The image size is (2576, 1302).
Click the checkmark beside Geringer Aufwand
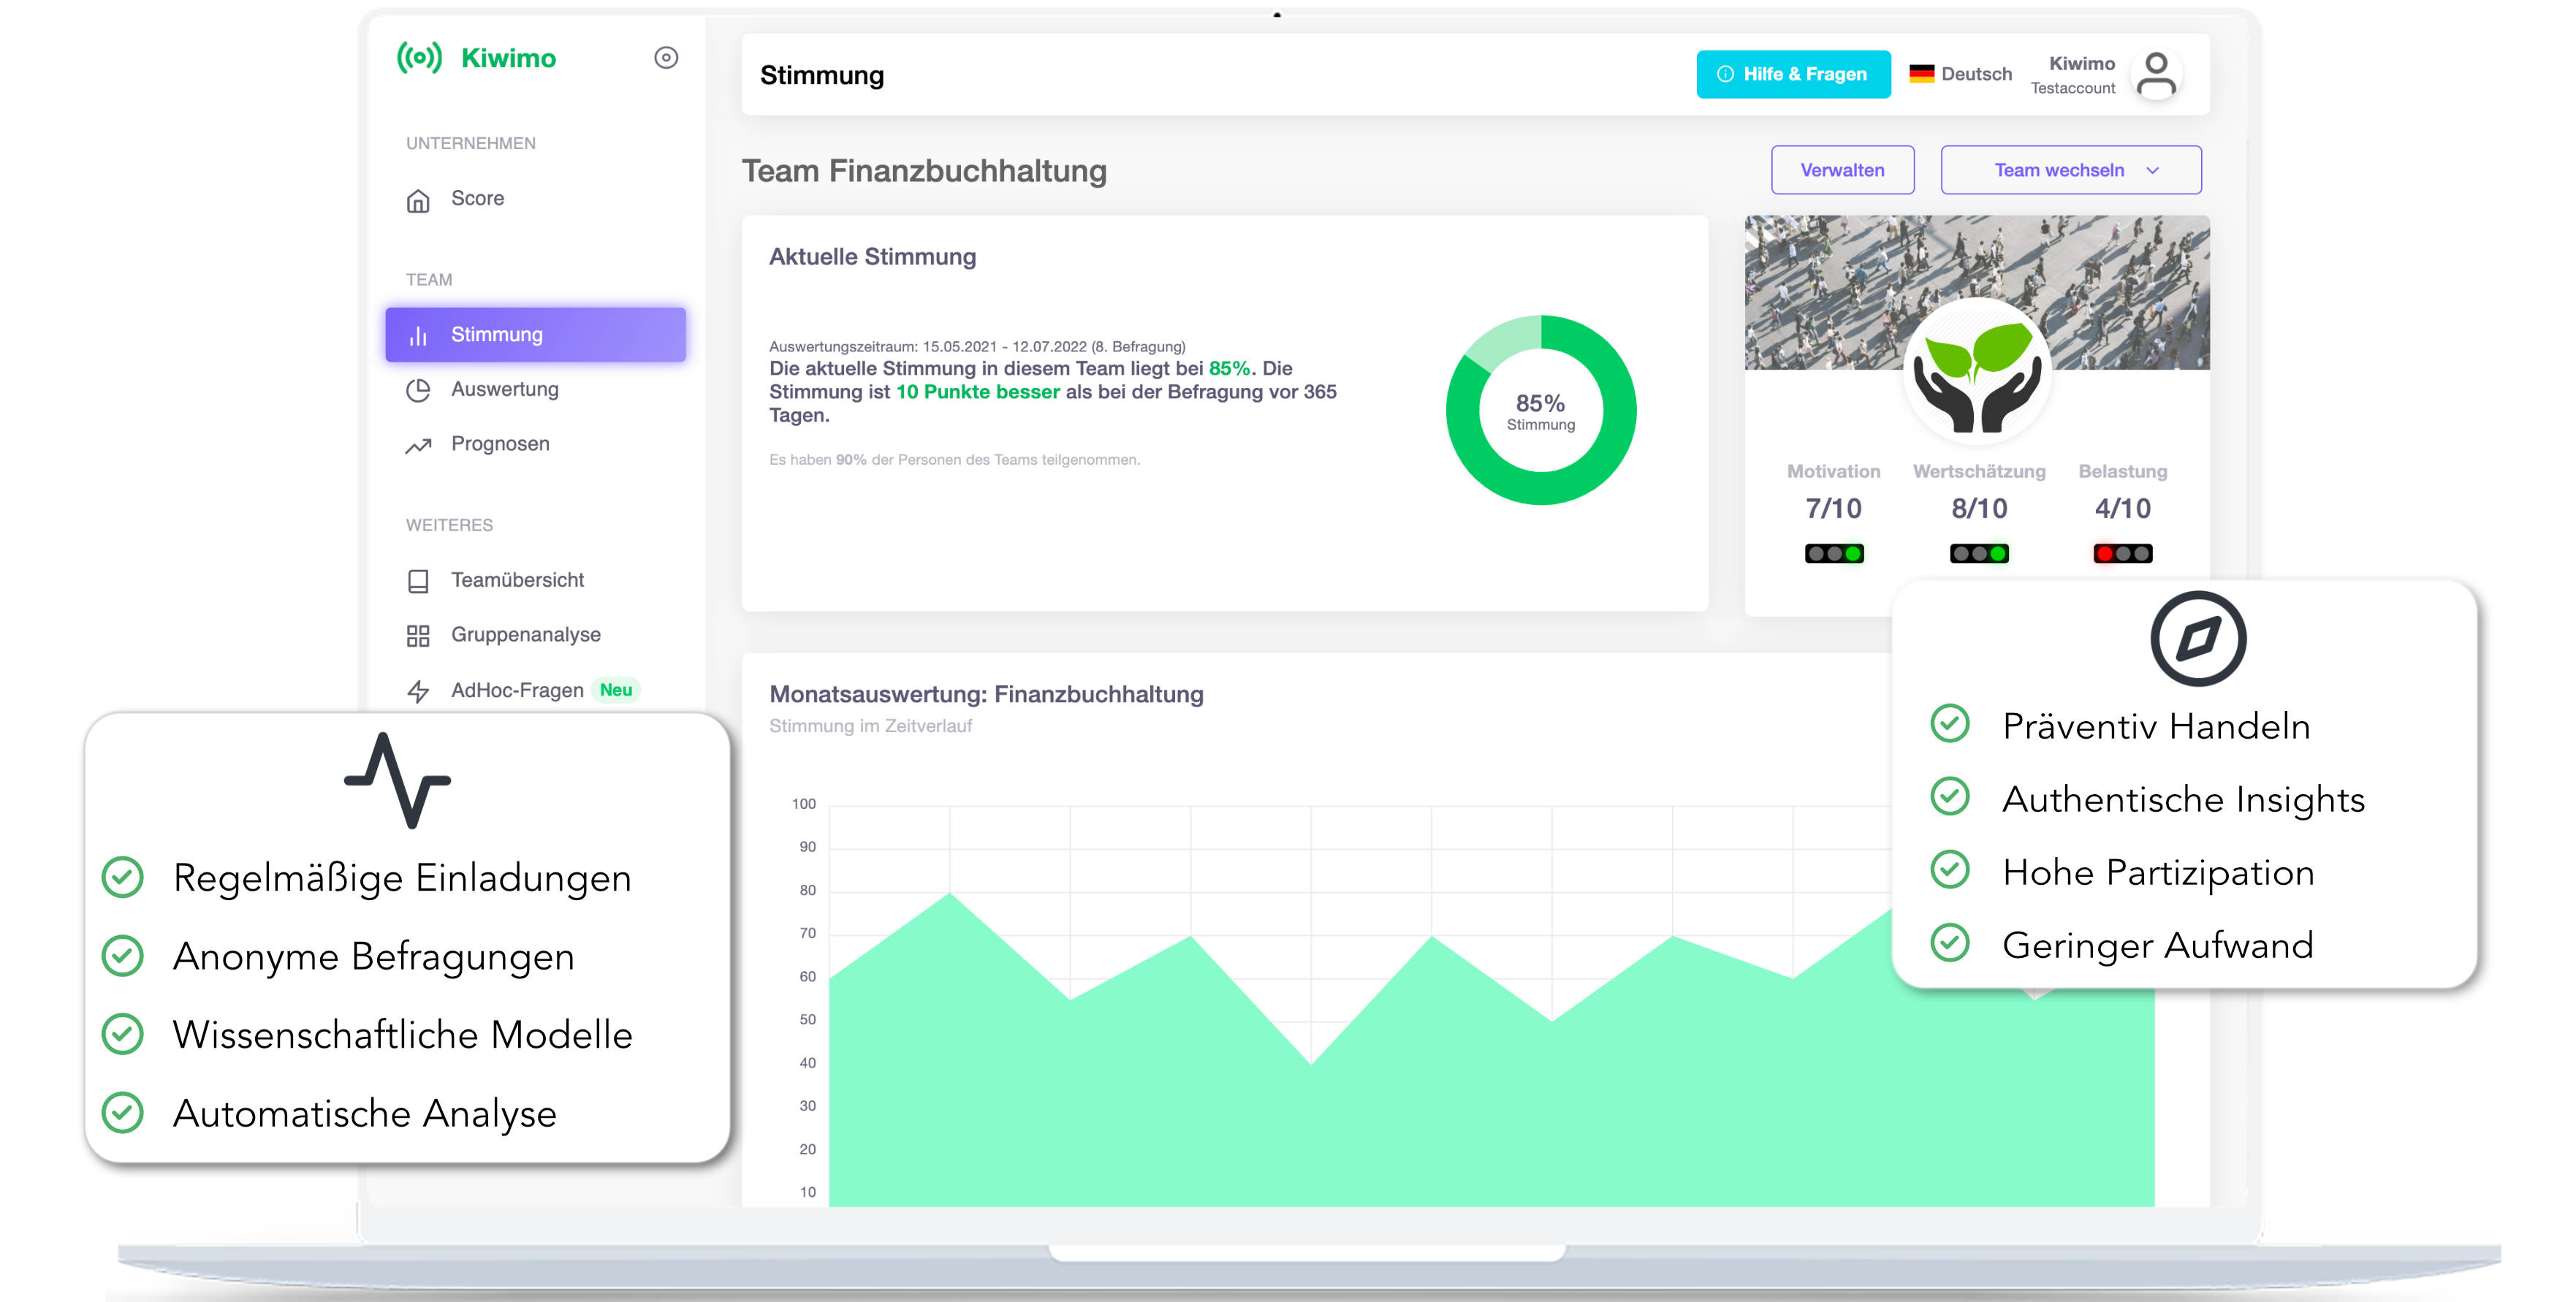(x=1950, y=943)
